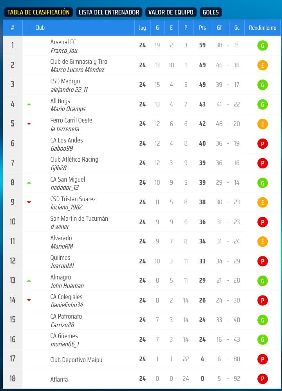Click Ferro Carril Oeste's orange E badge

(262, 124)
